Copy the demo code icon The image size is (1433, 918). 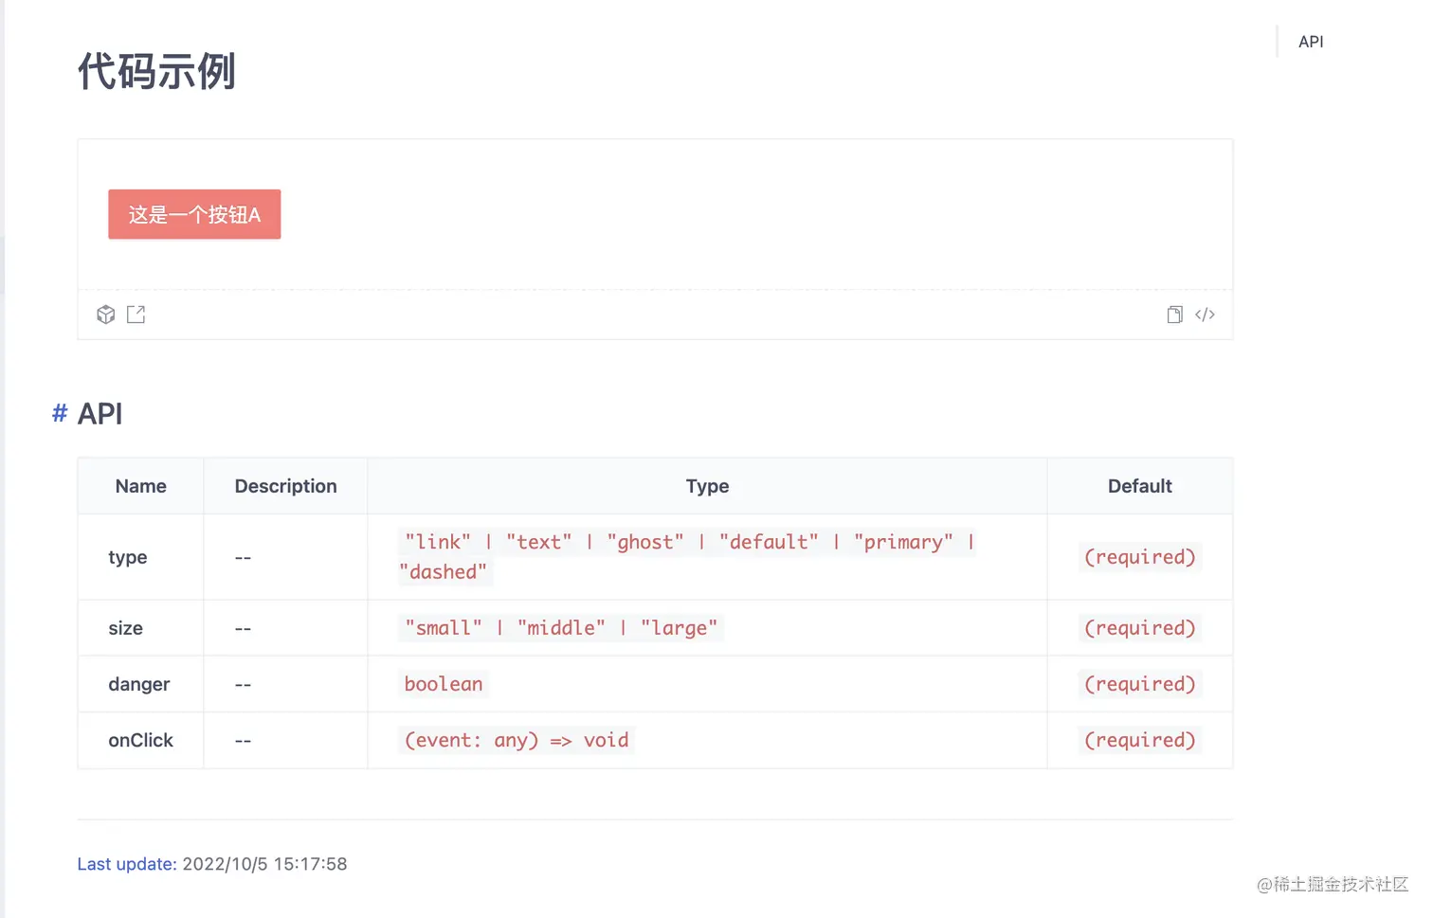(1175, 315)
